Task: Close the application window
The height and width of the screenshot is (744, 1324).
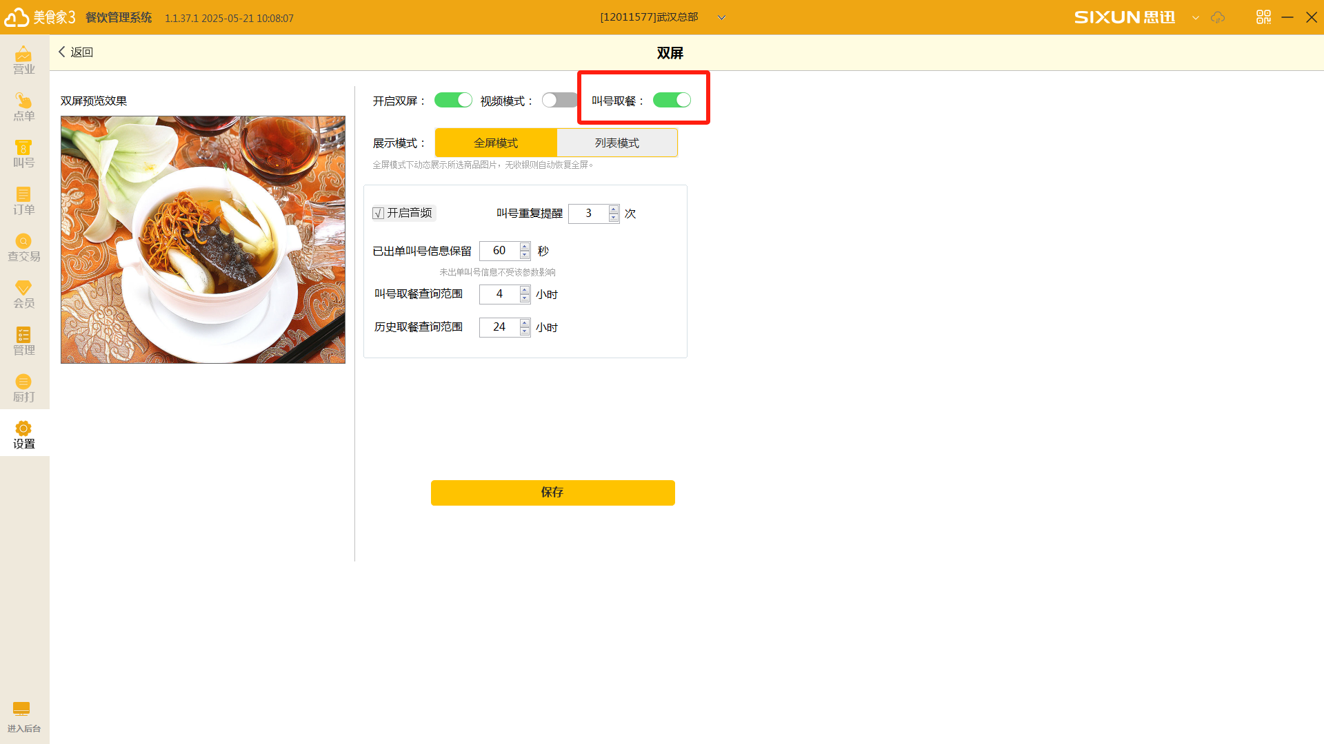Action: click(1312, 17)
